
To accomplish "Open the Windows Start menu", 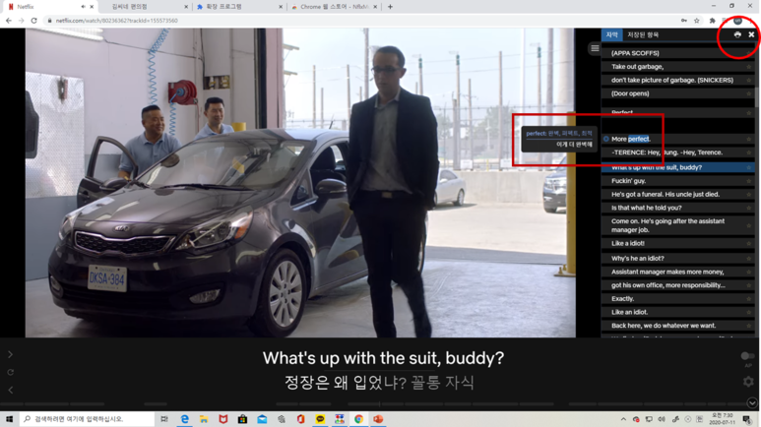I will click(x=9, y=419).
